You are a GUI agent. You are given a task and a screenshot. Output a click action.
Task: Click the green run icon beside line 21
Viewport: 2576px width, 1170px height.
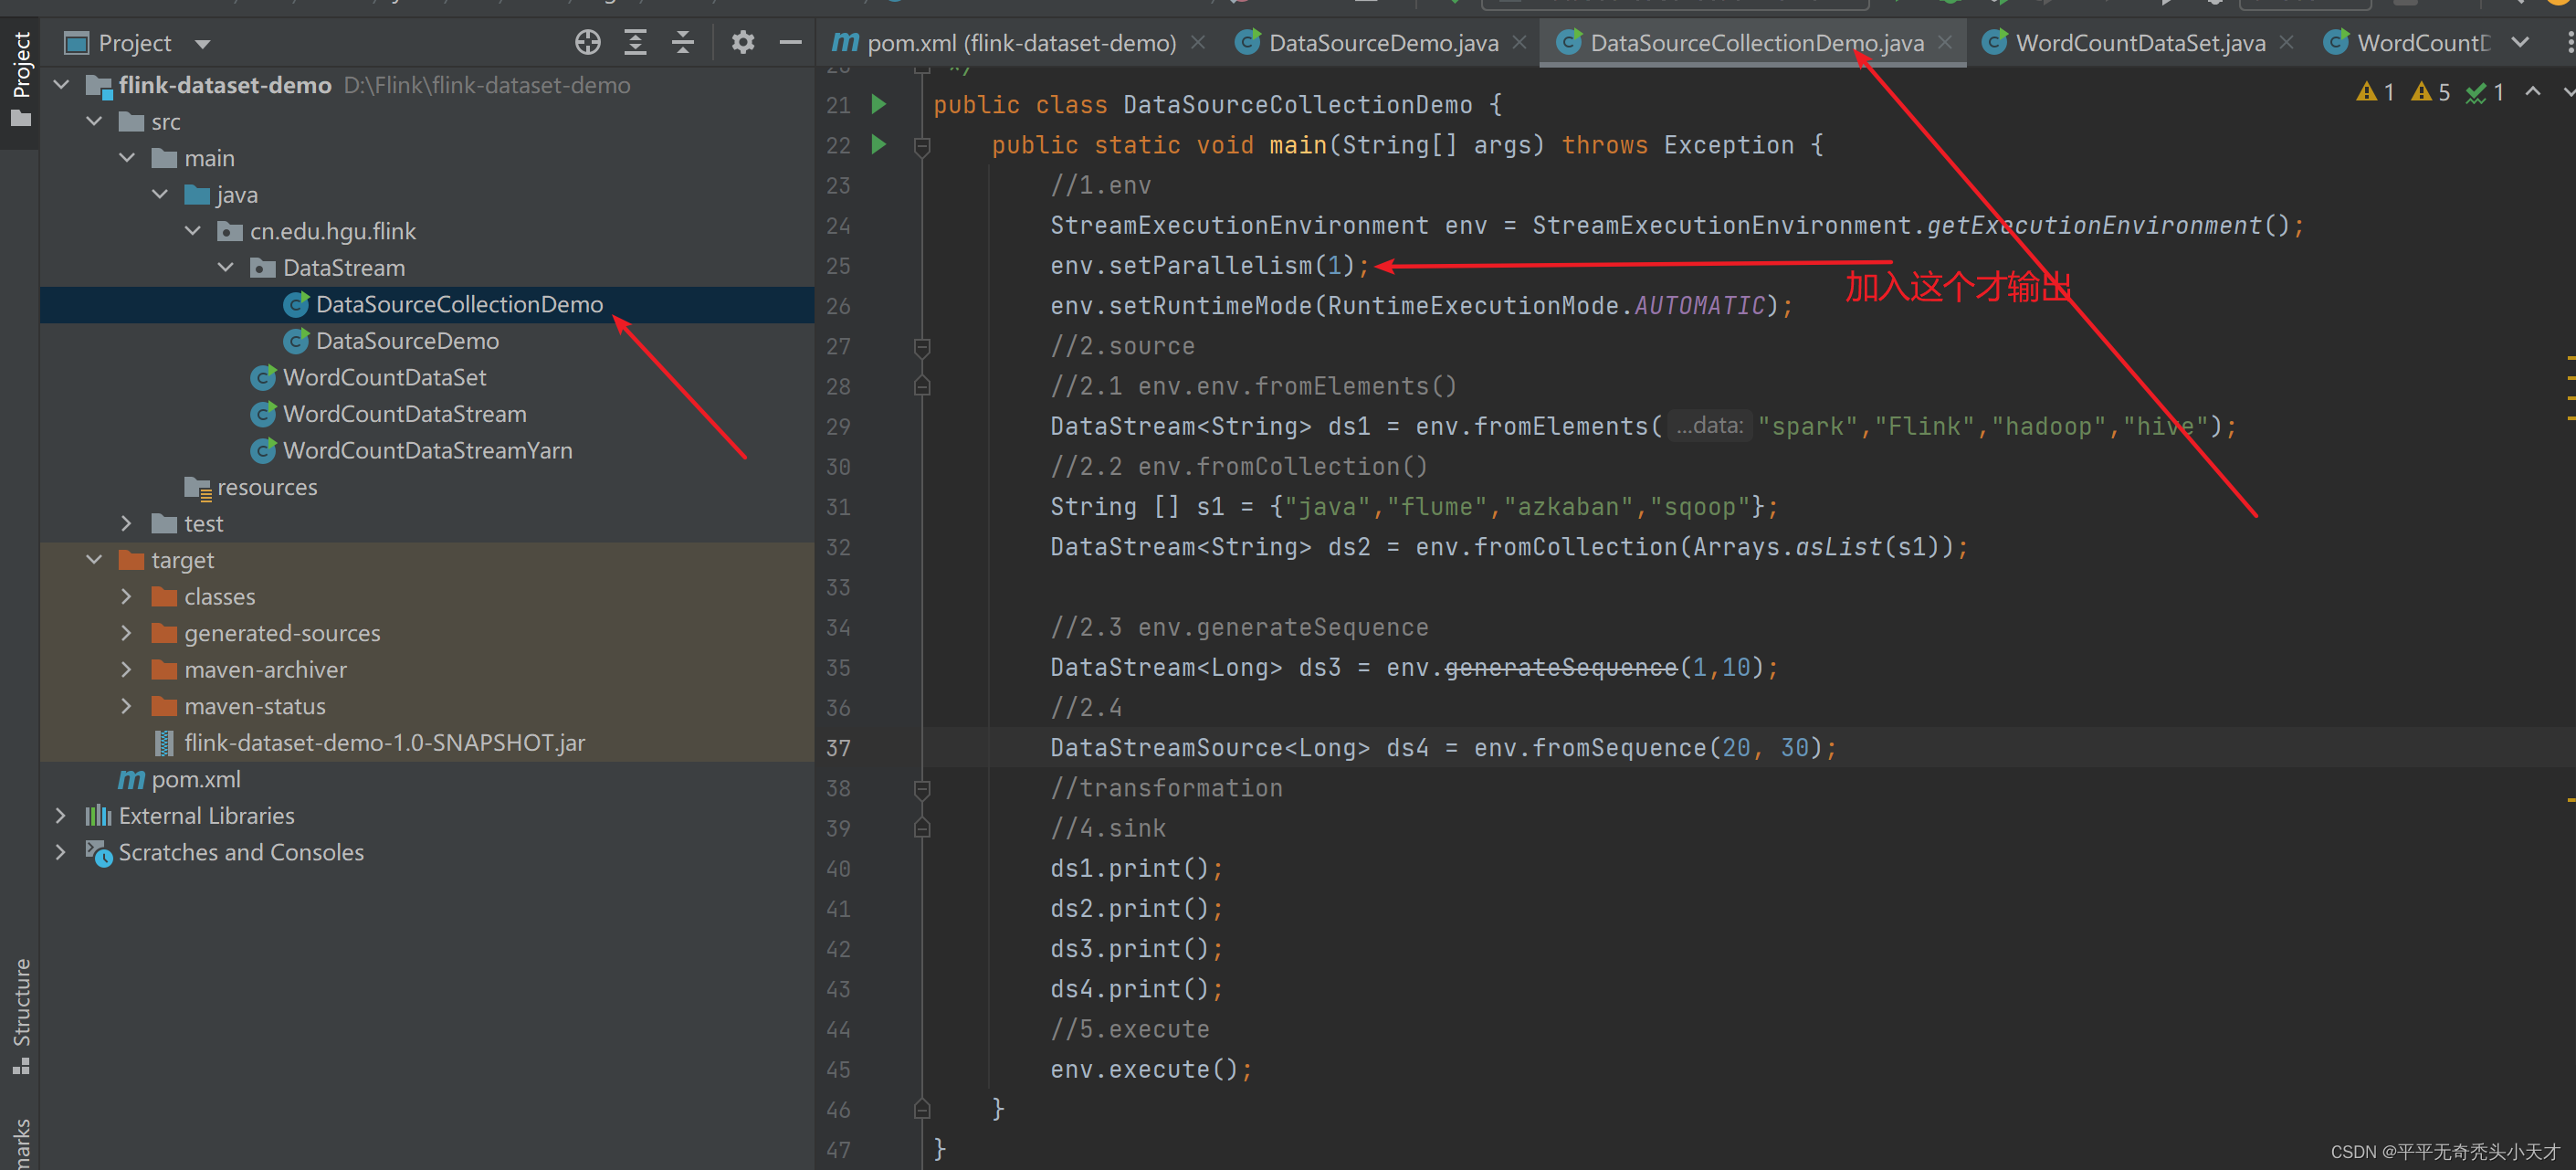coord(878,104)
